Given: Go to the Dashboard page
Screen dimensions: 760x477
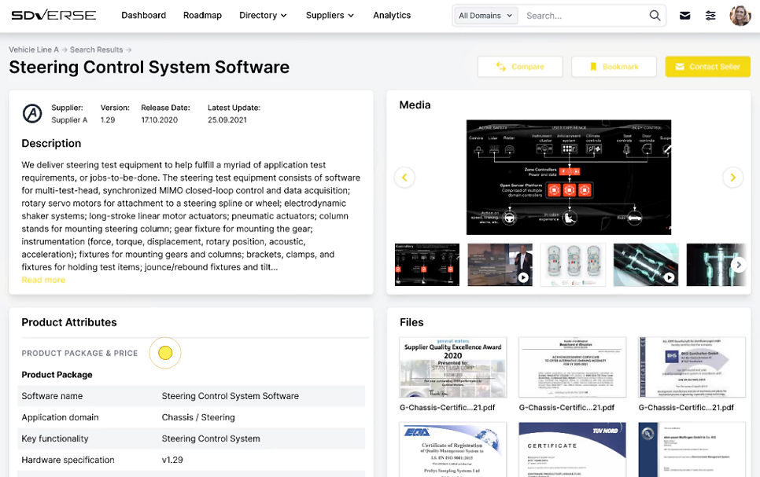Looking at the screenshot, I should point(143,16).
